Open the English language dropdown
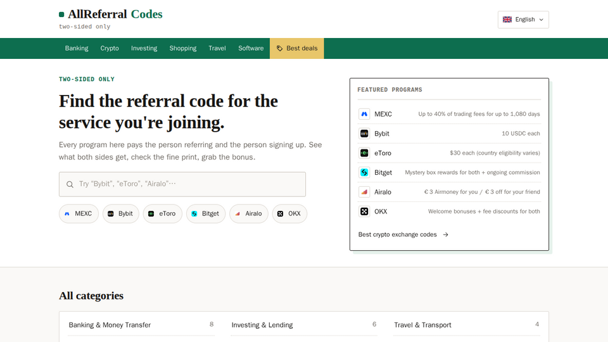The height and width of the screenshot is (342, 608). (523, 20)
